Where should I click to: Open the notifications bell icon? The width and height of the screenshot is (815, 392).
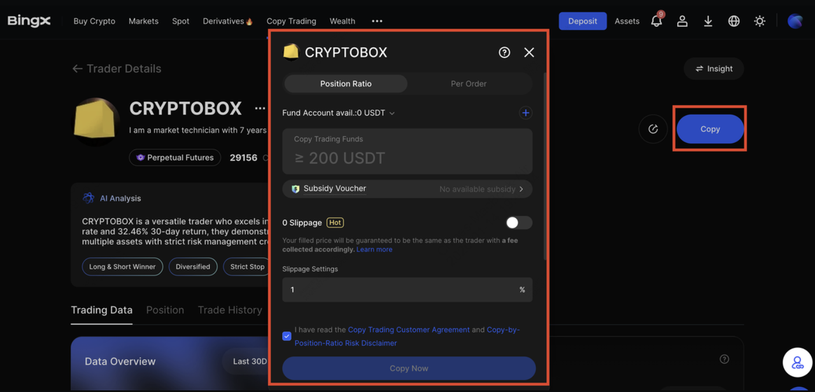pos(656,21)
